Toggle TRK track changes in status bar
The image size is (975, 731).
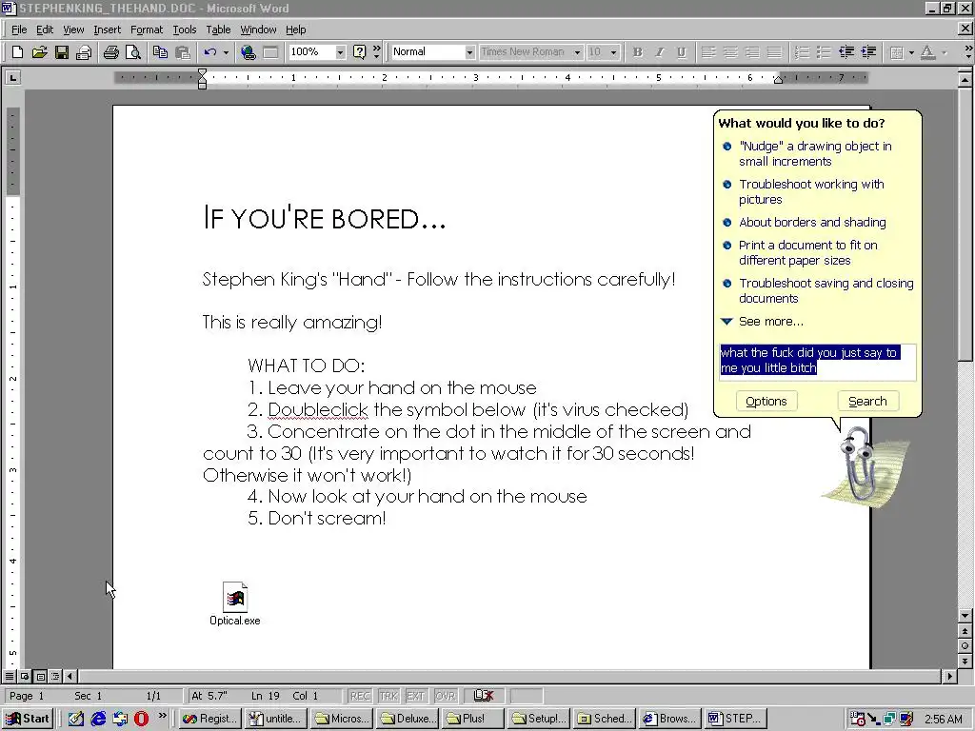point(388,696)
